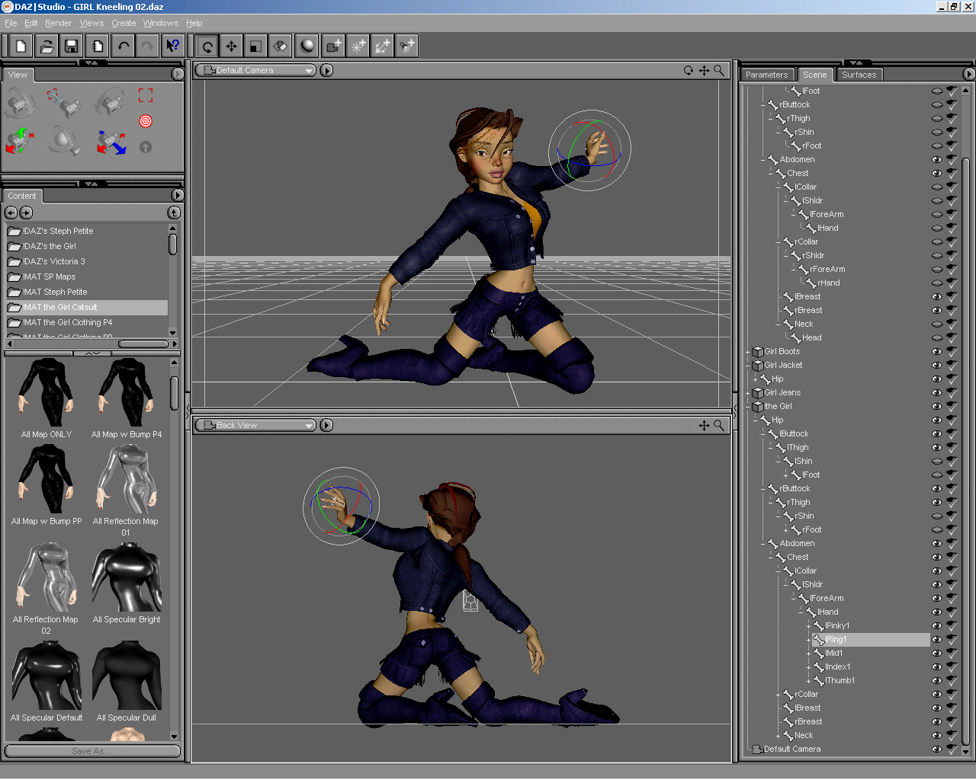
Task: Click the What's This help cursor icon
Action: point(173,46)
